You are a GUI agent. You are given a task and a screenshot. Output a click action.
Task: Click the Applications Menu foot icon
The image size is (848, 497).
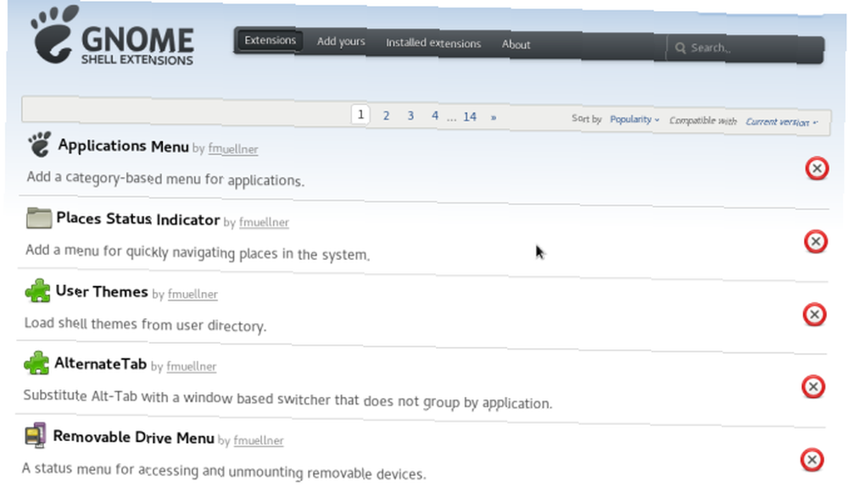(x=40, y=145)
